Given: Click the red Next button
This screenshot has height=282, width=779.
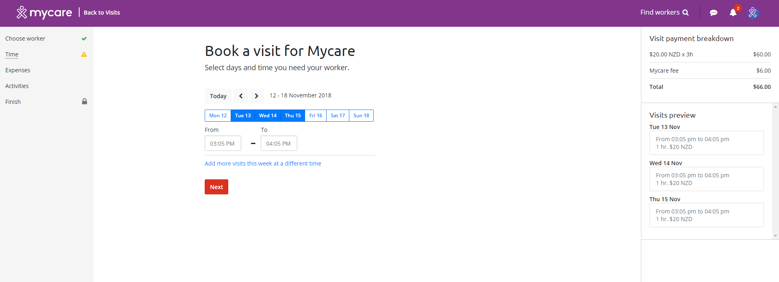Looking at the screenshot, I should coord(216,187).
